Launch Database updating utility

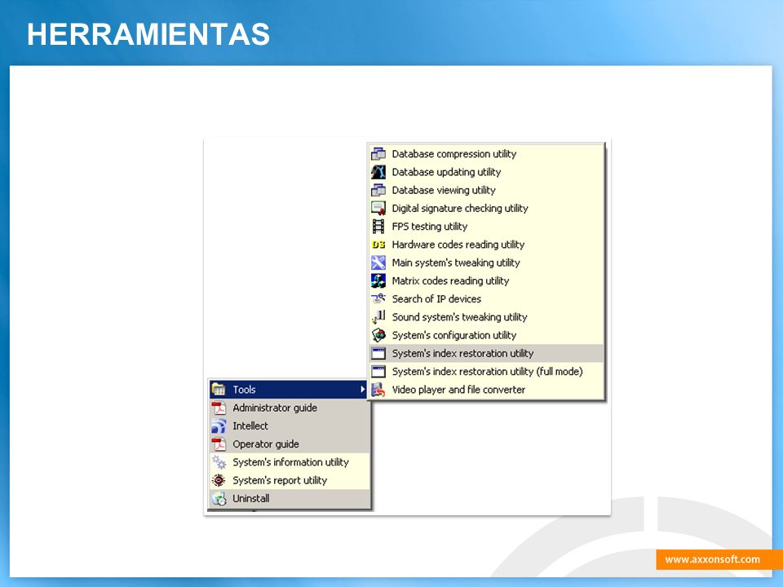click(486, 172)
